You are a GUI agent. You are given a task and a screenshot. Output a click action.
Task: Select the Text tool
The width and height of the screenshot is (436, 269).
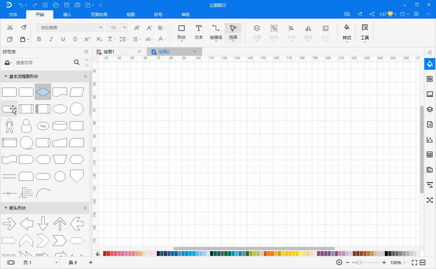(x=199, y=32)
